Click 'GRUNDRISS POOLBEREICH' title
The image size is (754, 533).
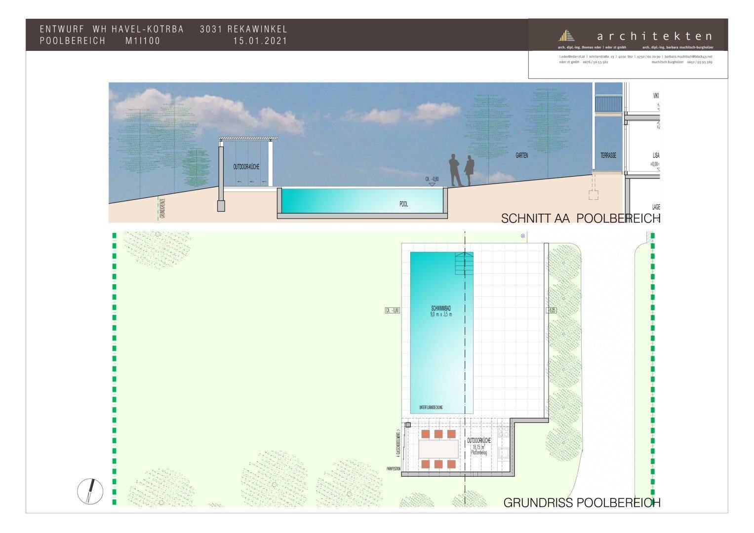coord(582,503)
